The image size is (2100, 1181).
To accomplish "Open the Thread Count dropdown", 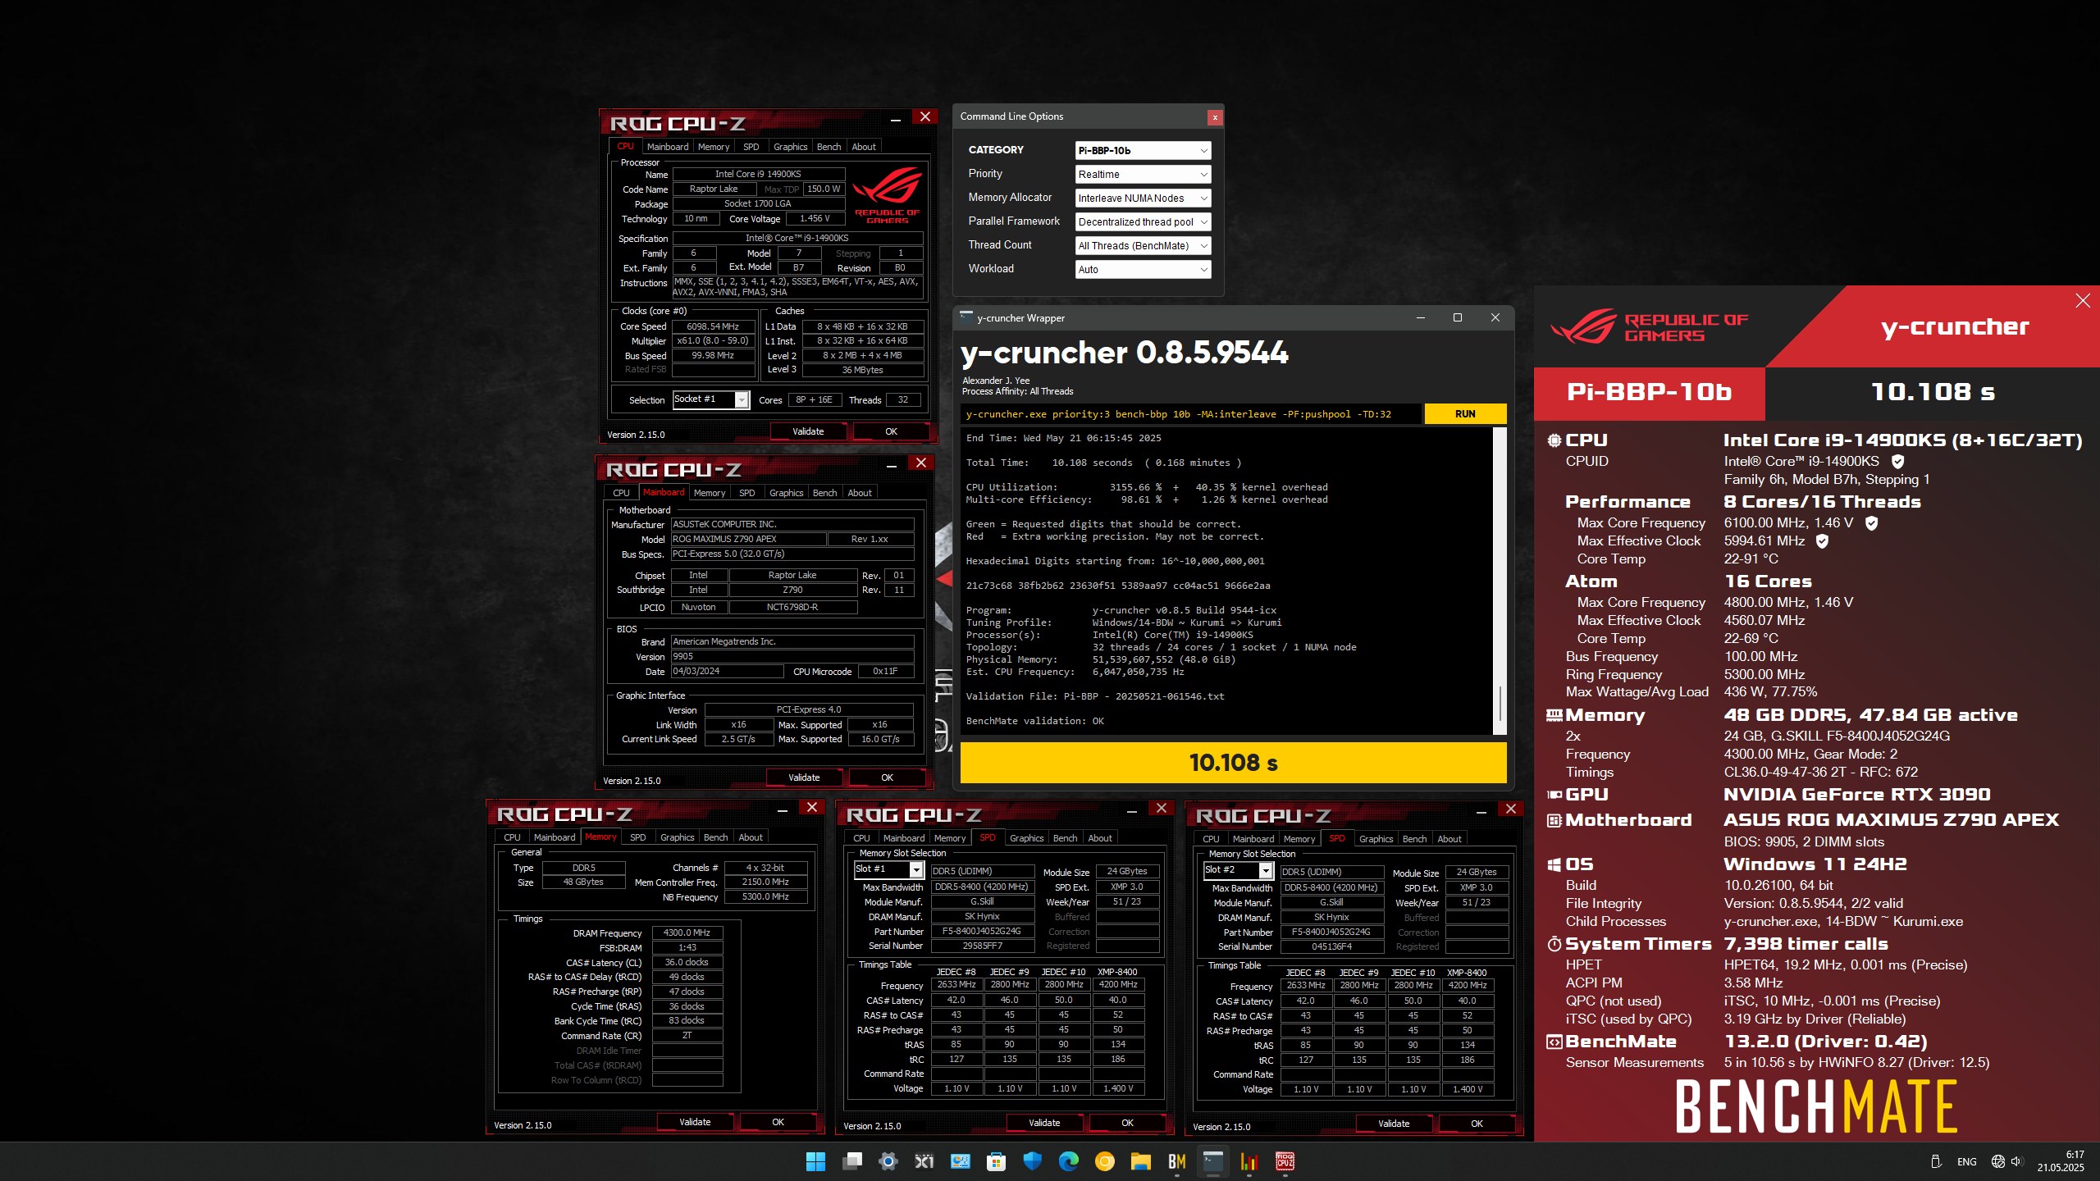I will click(1143, 246).
